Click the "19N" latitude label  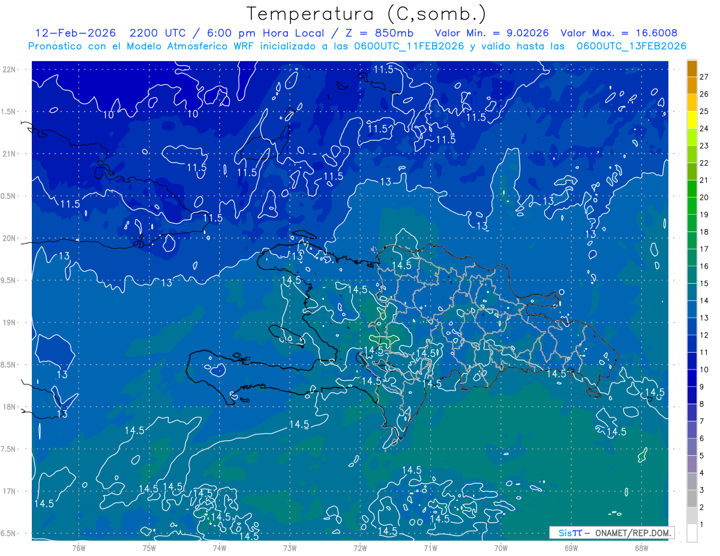coord(9,323)
